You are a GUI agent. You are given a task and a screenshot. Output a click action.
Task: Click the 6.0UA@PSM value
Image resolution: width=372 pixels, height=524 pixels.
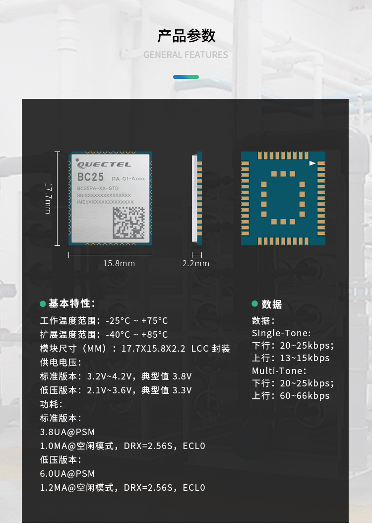pos(67,474)
